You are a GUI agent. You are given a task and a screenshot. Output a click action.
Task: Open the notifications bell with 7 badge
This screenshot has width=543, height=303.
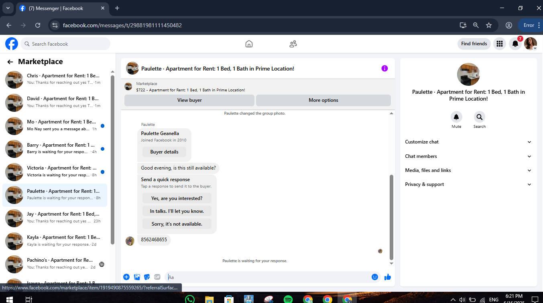coord(515,44)
